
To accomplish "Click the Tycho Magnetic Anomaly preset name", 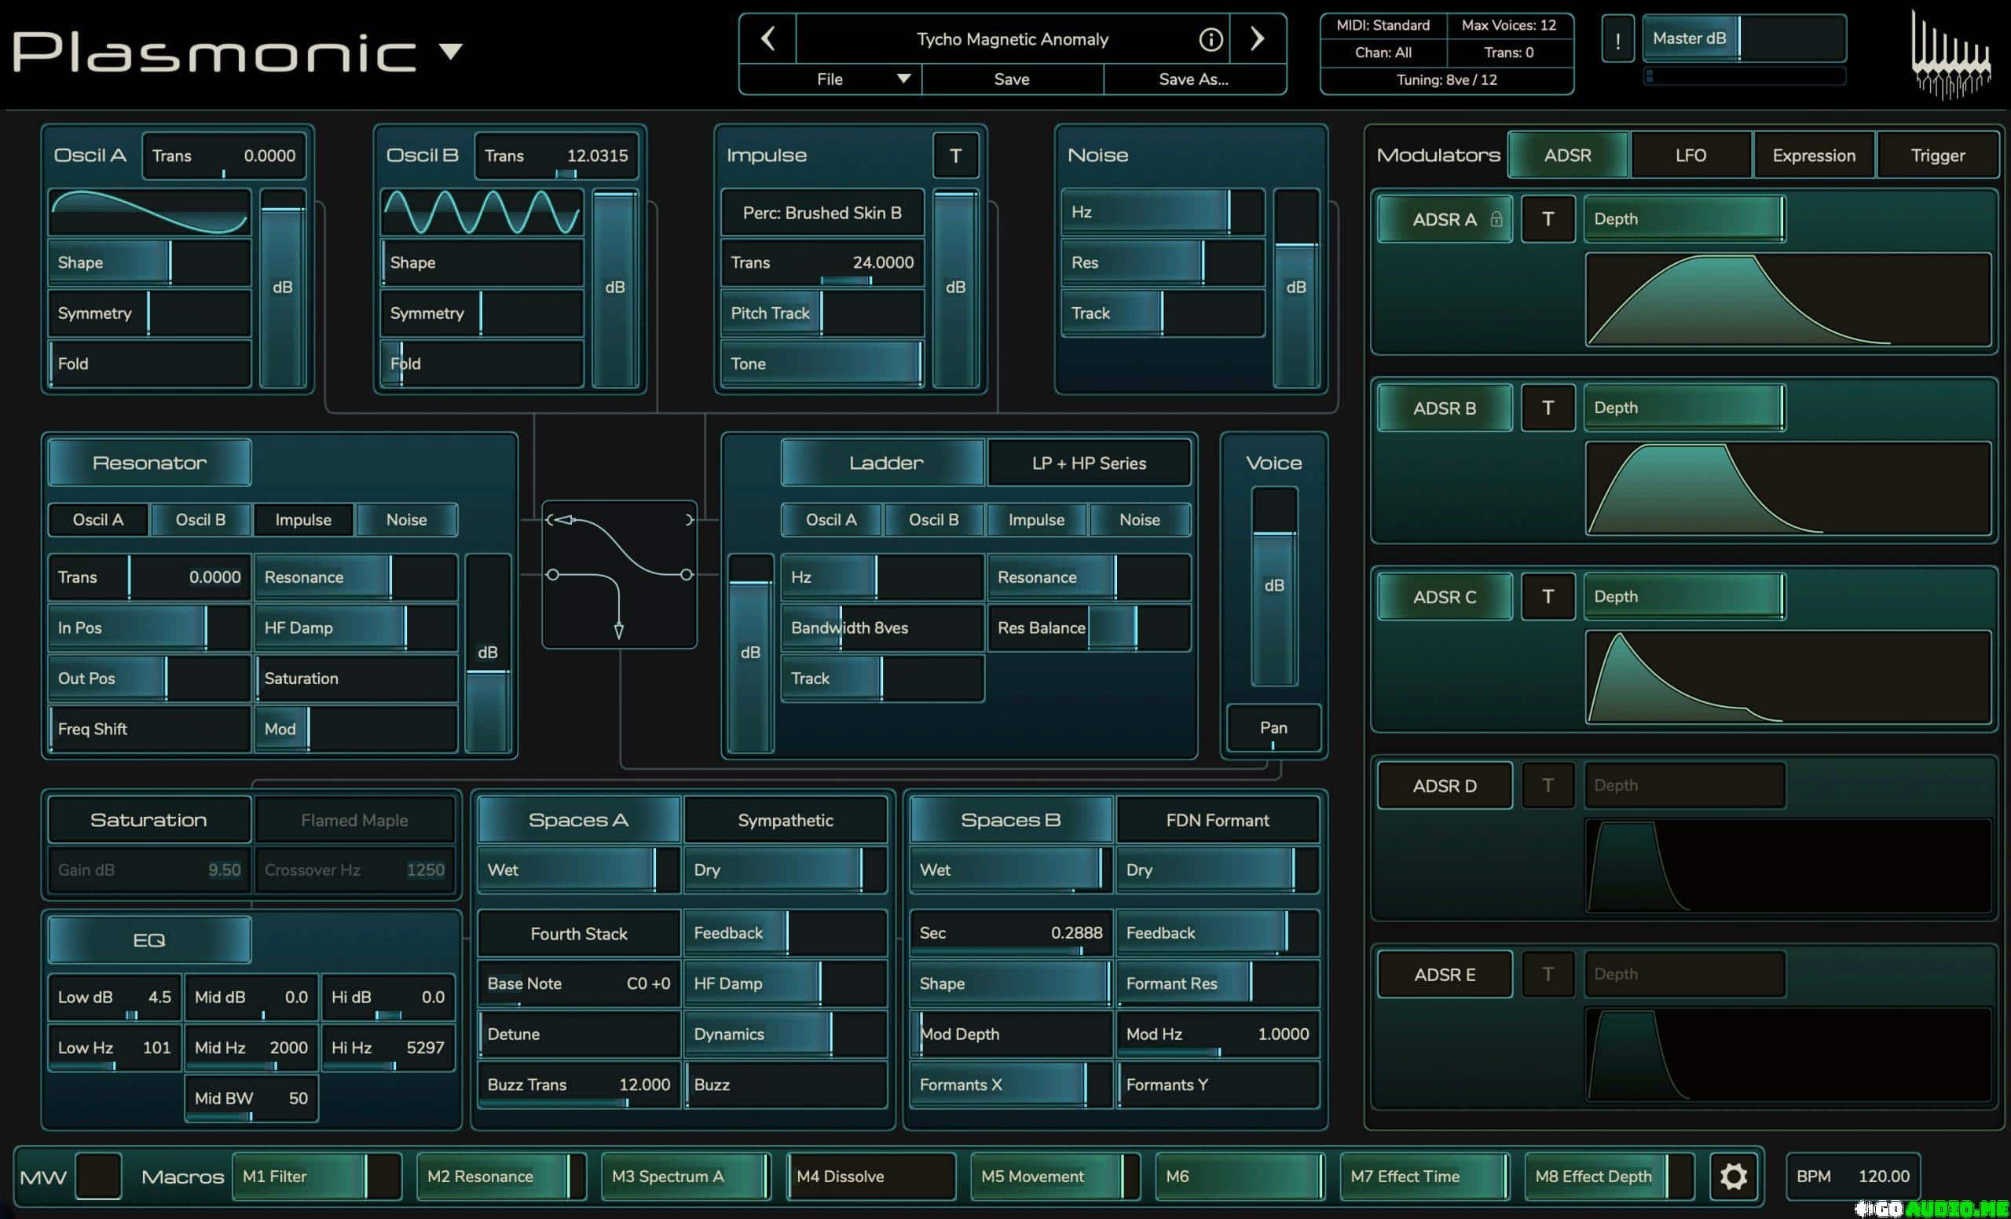I will pyautogui.click(x=1012, y=39).
